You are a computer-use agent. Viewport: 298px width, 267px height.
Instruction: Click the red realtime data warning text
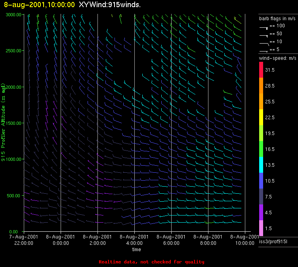tap(151, 262)
